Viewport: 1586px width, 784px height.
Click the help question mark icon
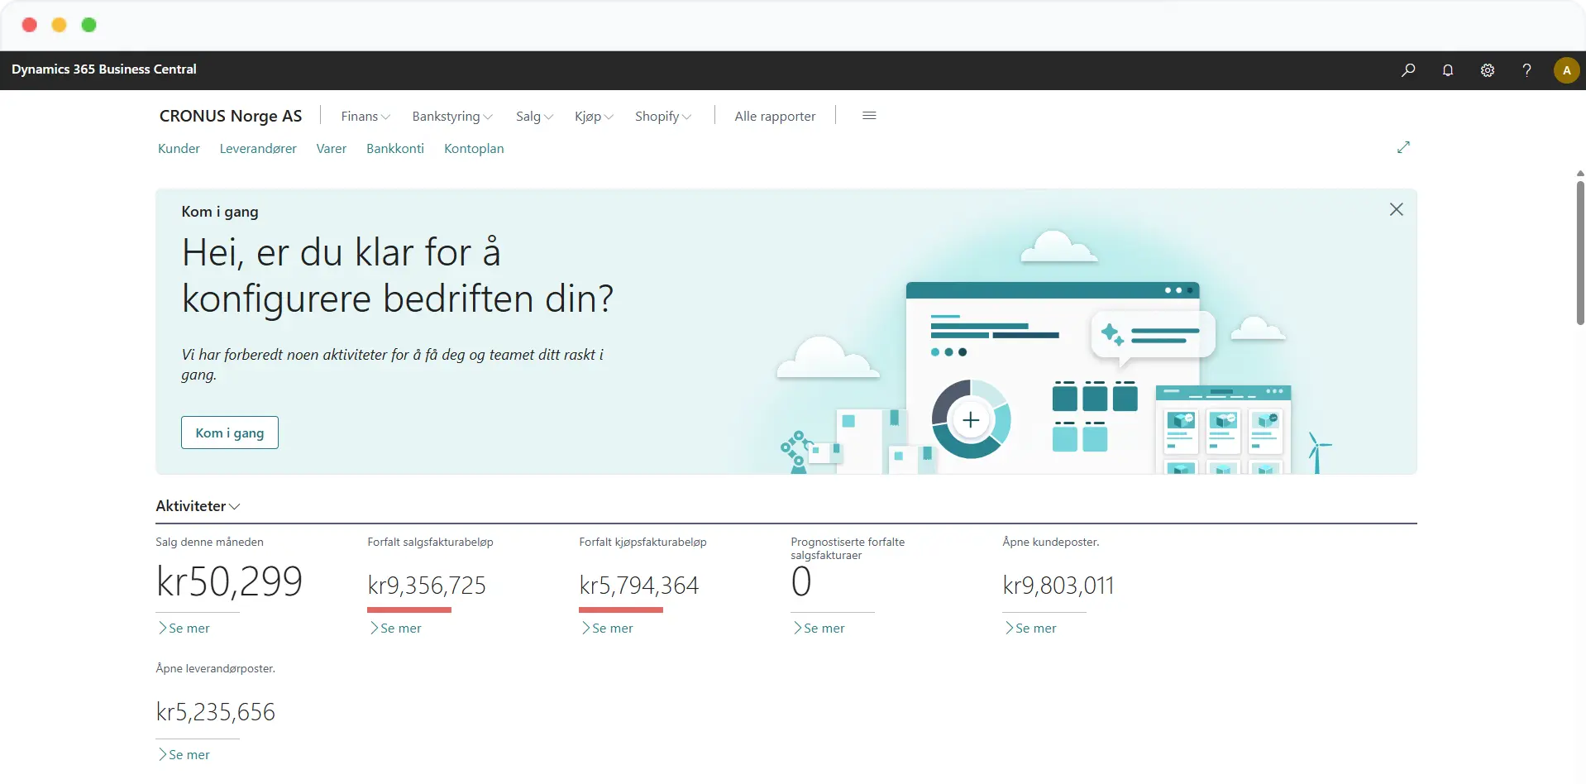point(1526,70)
